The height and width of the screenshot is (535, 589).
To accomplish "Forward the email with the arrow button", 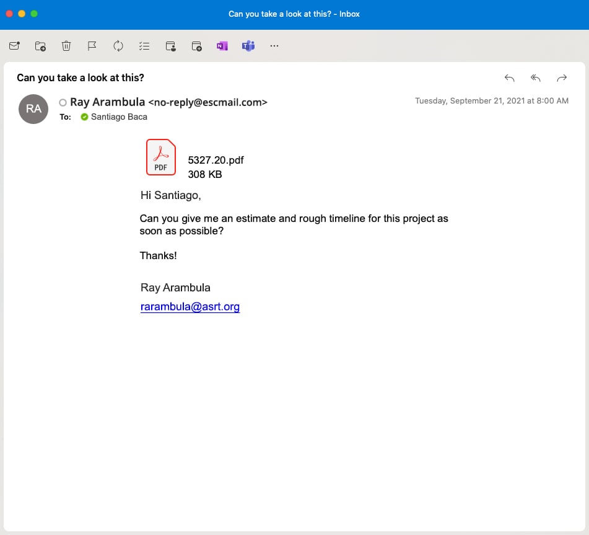I will (562, 78).
